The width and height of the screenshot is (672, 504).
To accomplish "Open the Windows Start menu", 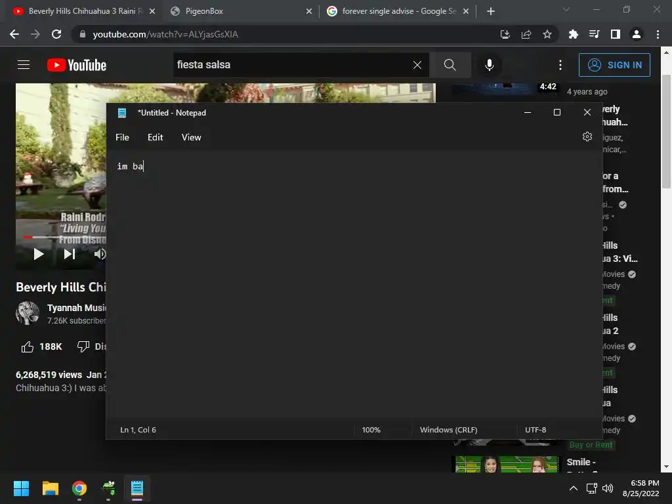I will pos(21,488).
